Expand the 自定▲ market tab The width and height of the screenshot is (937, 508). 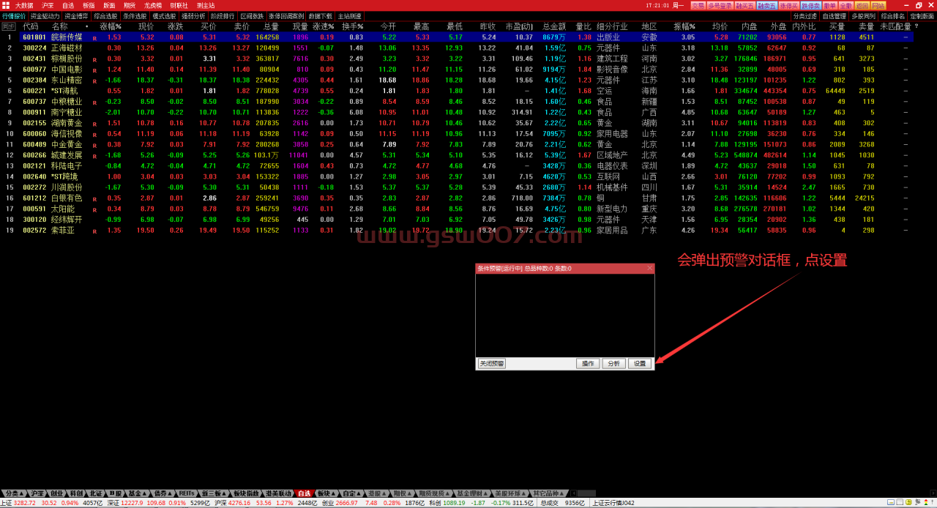tap(353, 493)
